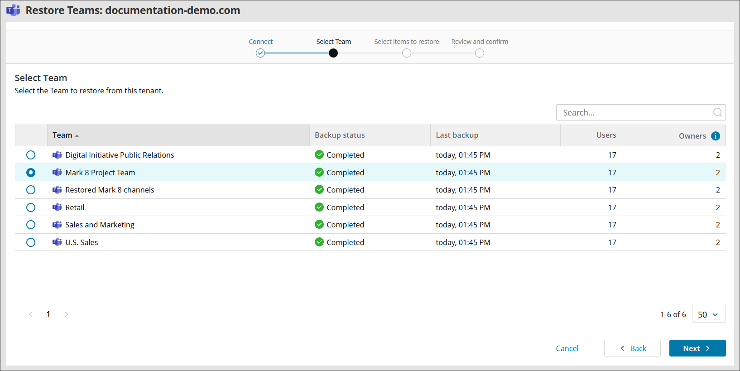Select the Restored Mark 8 channels radio button

[31, 190]
